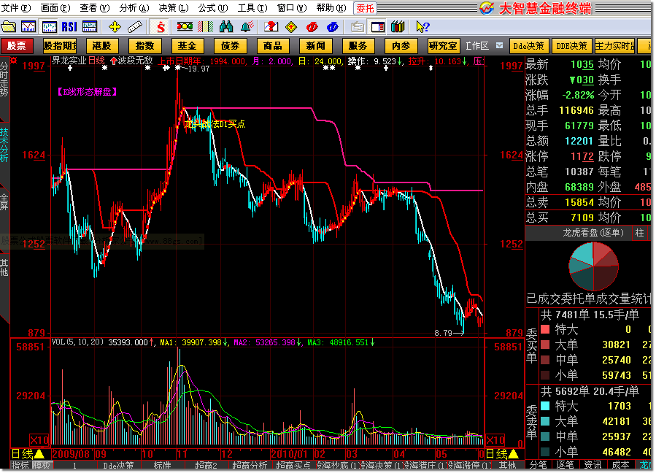The width and height of the screenshot is (656, 473).
Task: Open the 文件(F) menu
Action: [16, 8]
